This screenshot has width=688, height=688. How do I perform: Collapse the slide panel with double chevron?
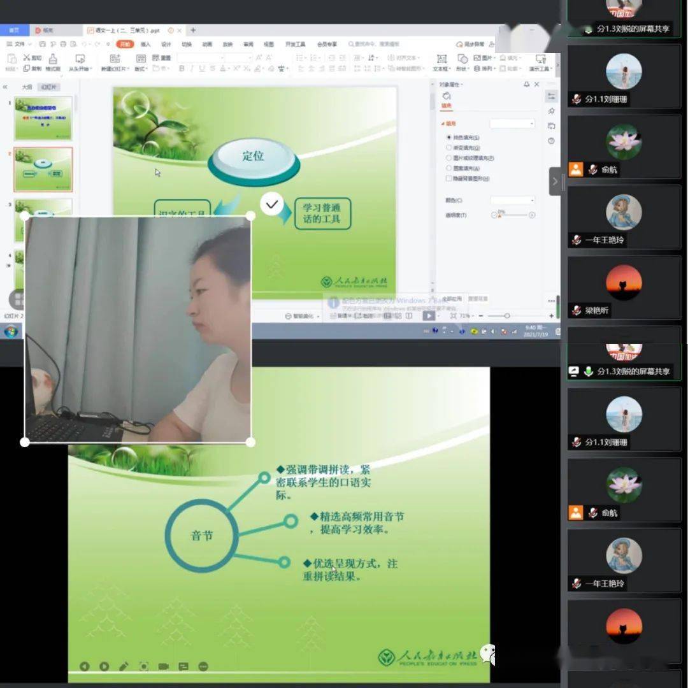[x=5, y=87]
